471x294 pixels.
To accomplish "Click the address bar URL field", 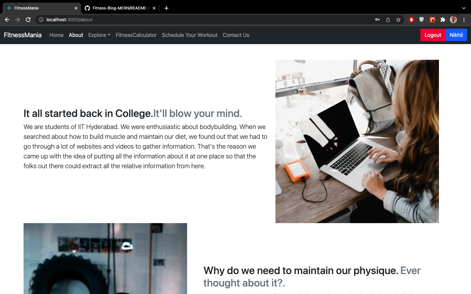I will (98, 20).
